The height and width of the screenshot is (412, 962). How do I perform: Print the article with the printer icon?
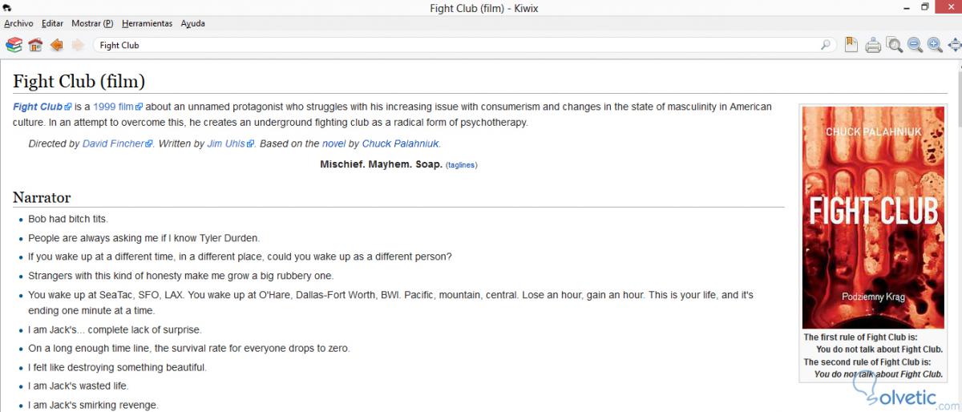point(873,46)
